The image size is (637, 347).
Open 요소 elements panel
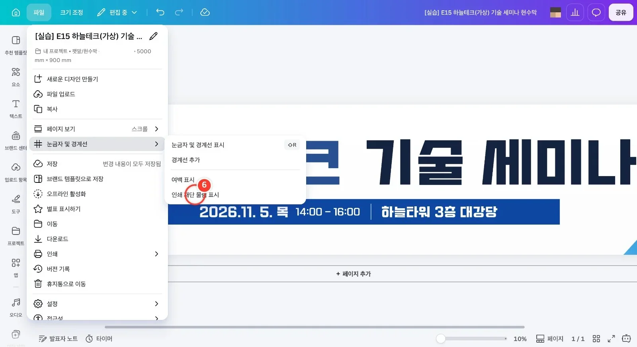pos(16,77)
